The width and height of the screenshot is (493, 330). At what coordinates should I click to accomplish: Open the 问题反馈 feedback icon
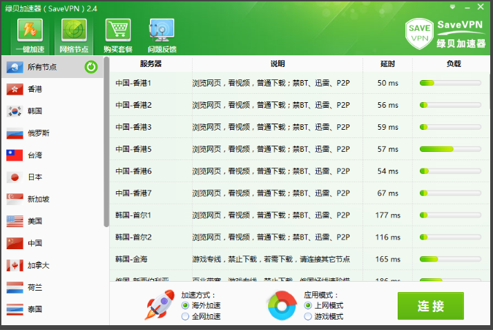[162, 30]
